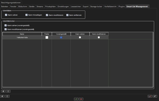Open the Privatsphäre tab
This screenshot has height=101, width=159.
point(50,6)
